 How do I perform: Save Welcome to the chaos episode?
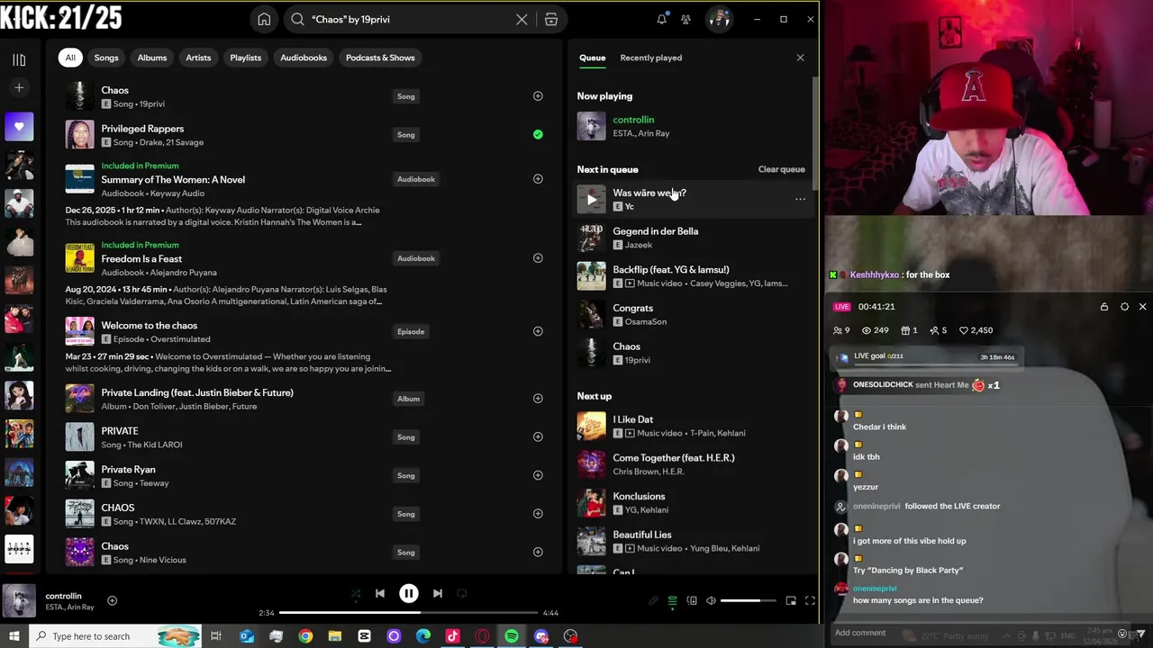click(538, 331)
